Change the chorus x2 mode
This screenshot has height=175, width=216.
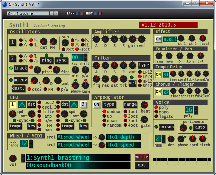point(166,92)
